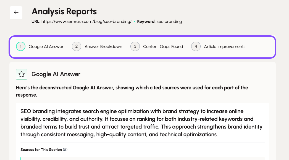This screenshot has width=289, height=160.
Task: Select the step 3 numbered circle
Action: point(135,46)
